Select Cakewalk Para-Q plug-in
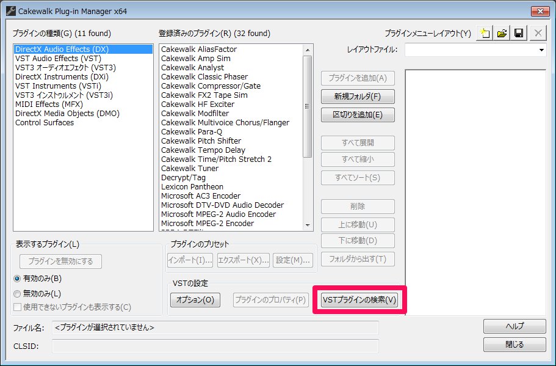This screenshot has height=366, width=556. point(231,132)
